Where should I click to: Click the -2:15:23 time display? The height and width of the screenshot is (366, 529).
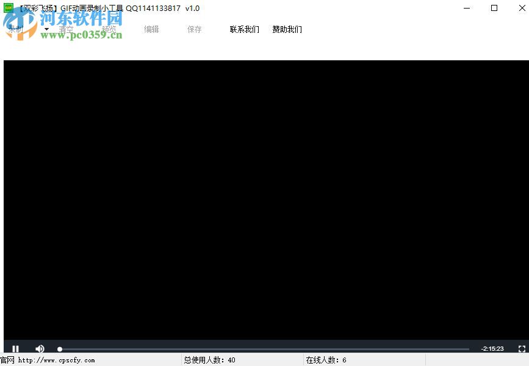[492, 348]
